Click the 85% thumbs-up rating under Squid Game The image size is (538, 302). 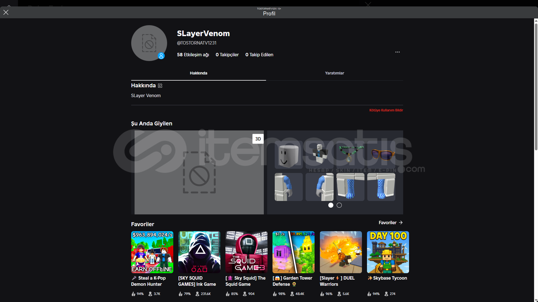[x=232, y=294]
